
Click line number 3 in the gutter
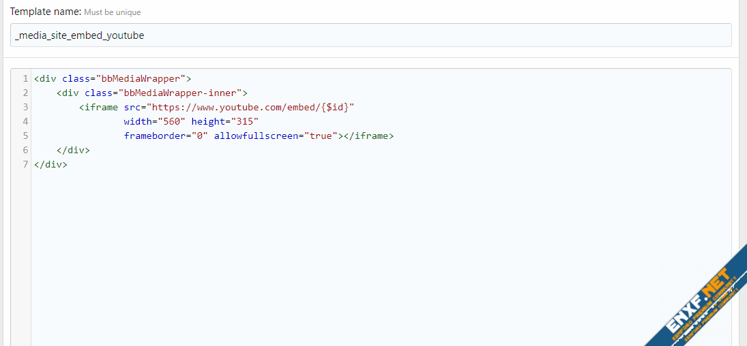(x=25, y=107)
